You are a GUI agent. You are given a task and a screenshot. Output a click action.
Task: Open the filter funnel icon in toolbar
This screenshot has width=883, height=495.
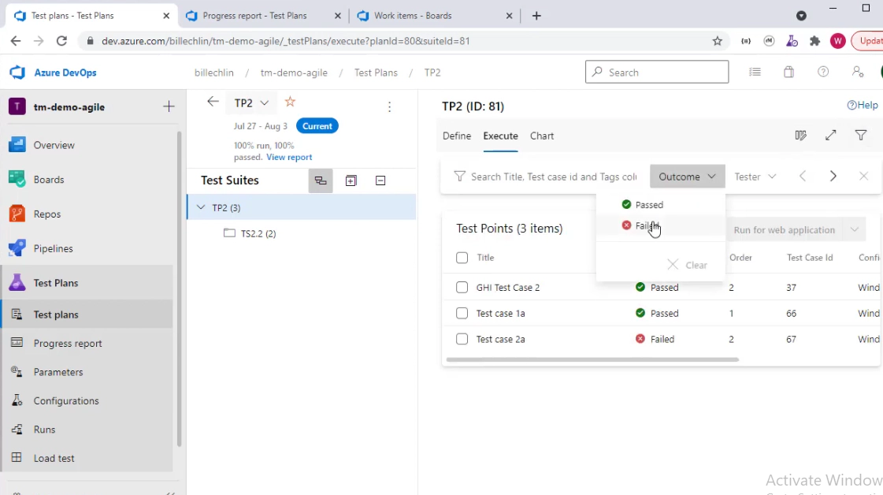(x=861, y=136)
